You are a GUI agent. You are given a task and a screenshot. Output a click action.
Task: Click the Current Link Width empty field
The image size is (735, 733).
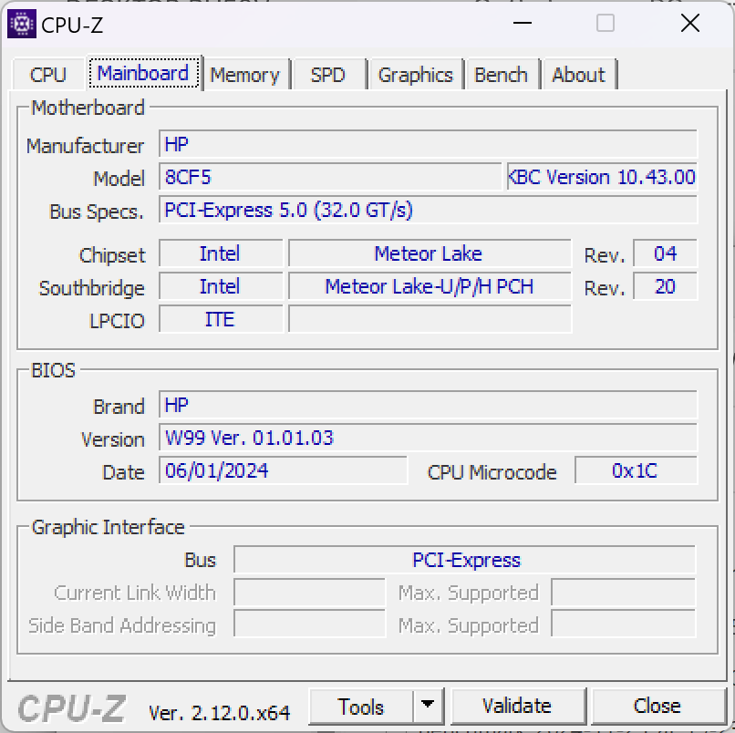(309, 593)
